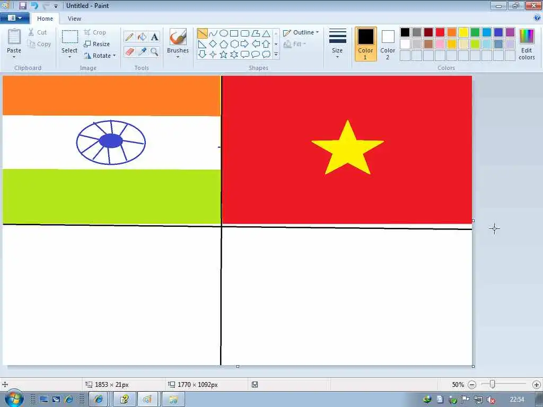Pick the purple swatch in the palette
Image resolution: width=543 pixels, height=407 pixels.
(510, 32)
